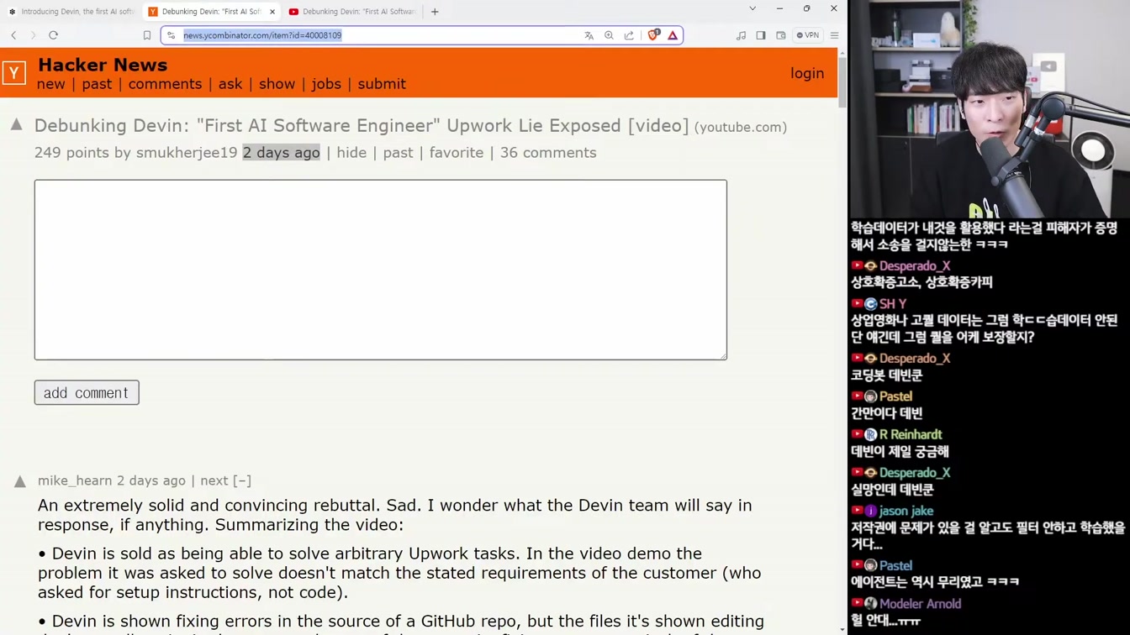Click the browser forward arrow
This screenshot has width=1130, height=635.
(33, 35)
